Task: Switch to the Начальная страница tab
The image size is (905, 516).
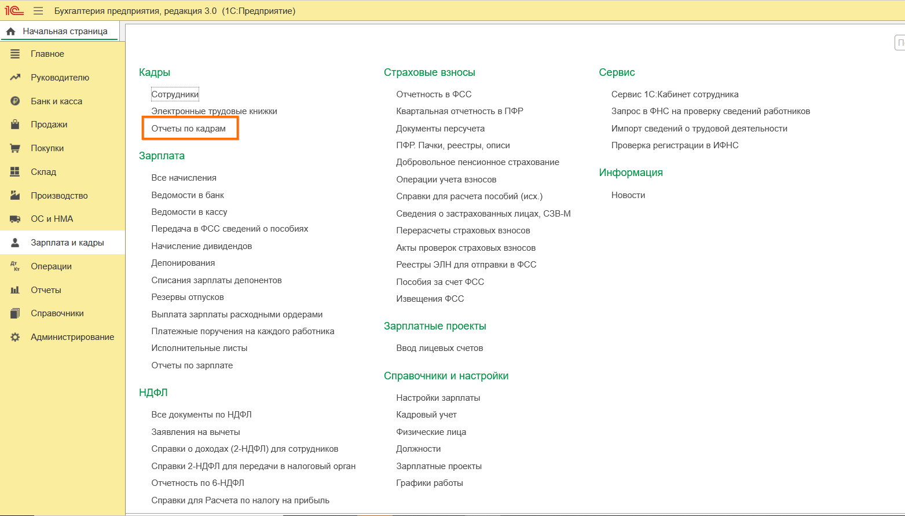Action: (60, 31)
